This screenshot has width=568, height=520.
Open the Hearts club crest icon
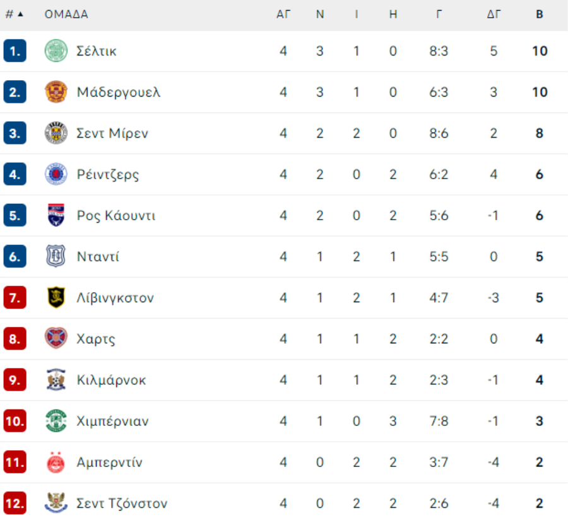click(56, 339)
